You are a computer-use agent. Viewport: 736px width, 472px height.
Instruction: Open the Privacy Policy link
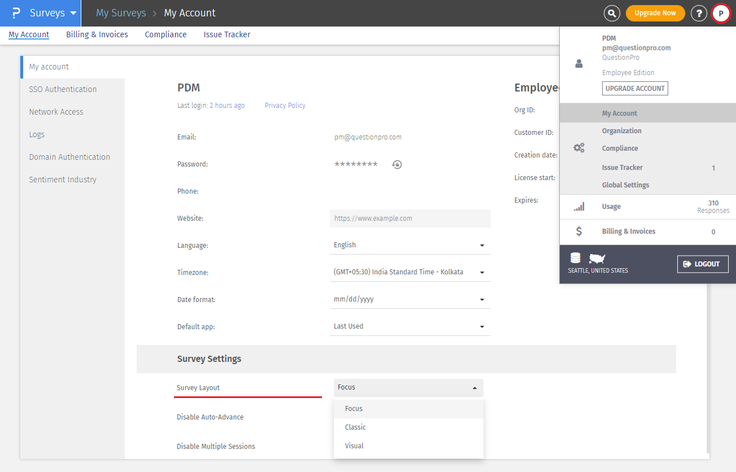point(285,105)
